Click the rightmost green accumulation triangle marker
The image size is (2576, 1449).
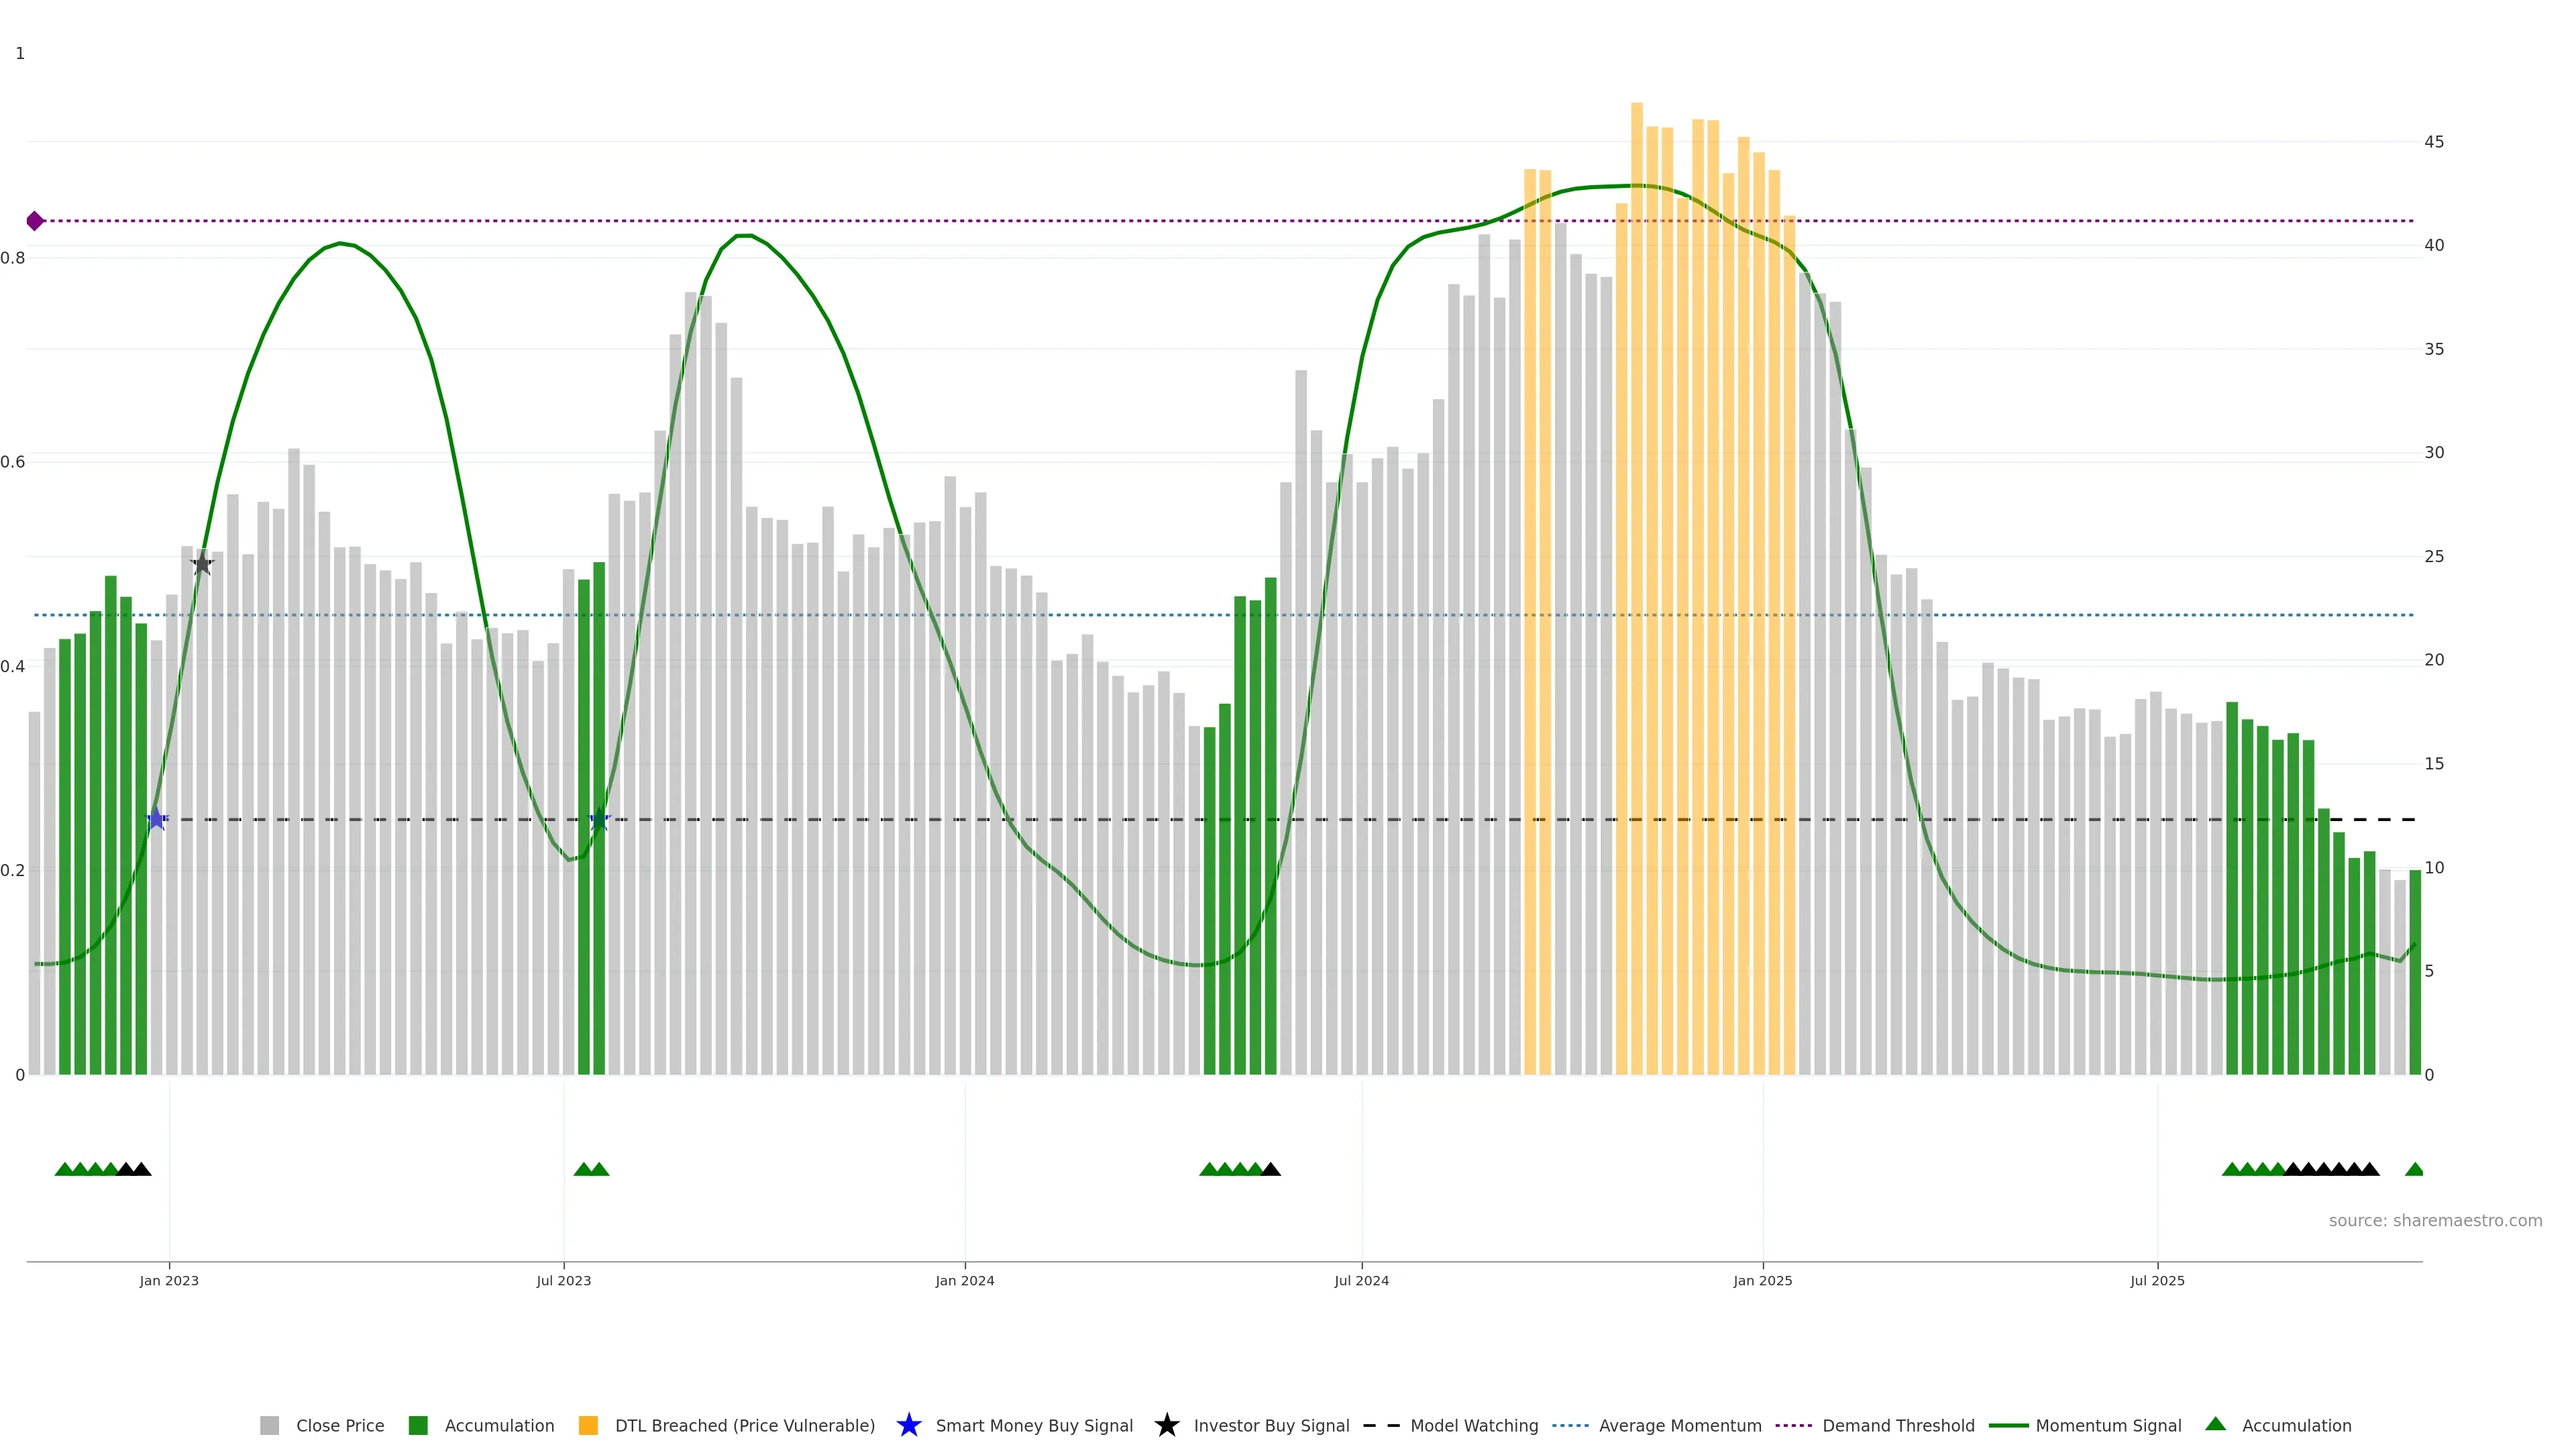tap(2414, 1169)
